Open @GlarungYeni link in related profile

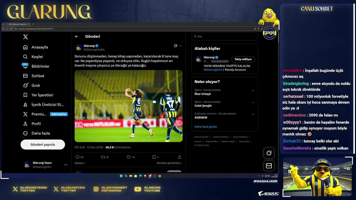(x=213, y=70)
